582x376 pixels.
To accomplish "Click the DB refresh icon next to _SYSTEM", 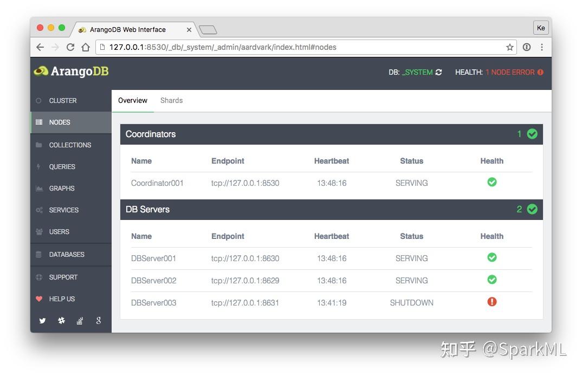I will [438, 72].
